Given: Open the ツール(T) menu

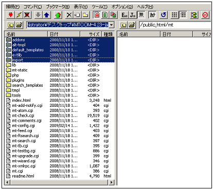Looking at the screenshot, I should pyautogui.click(x=100, y=7).
